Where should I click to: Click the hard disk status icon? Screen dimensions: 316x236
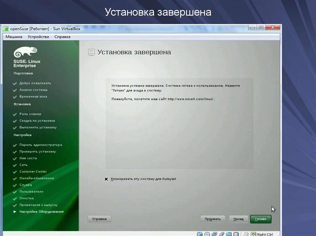point(200,234)
